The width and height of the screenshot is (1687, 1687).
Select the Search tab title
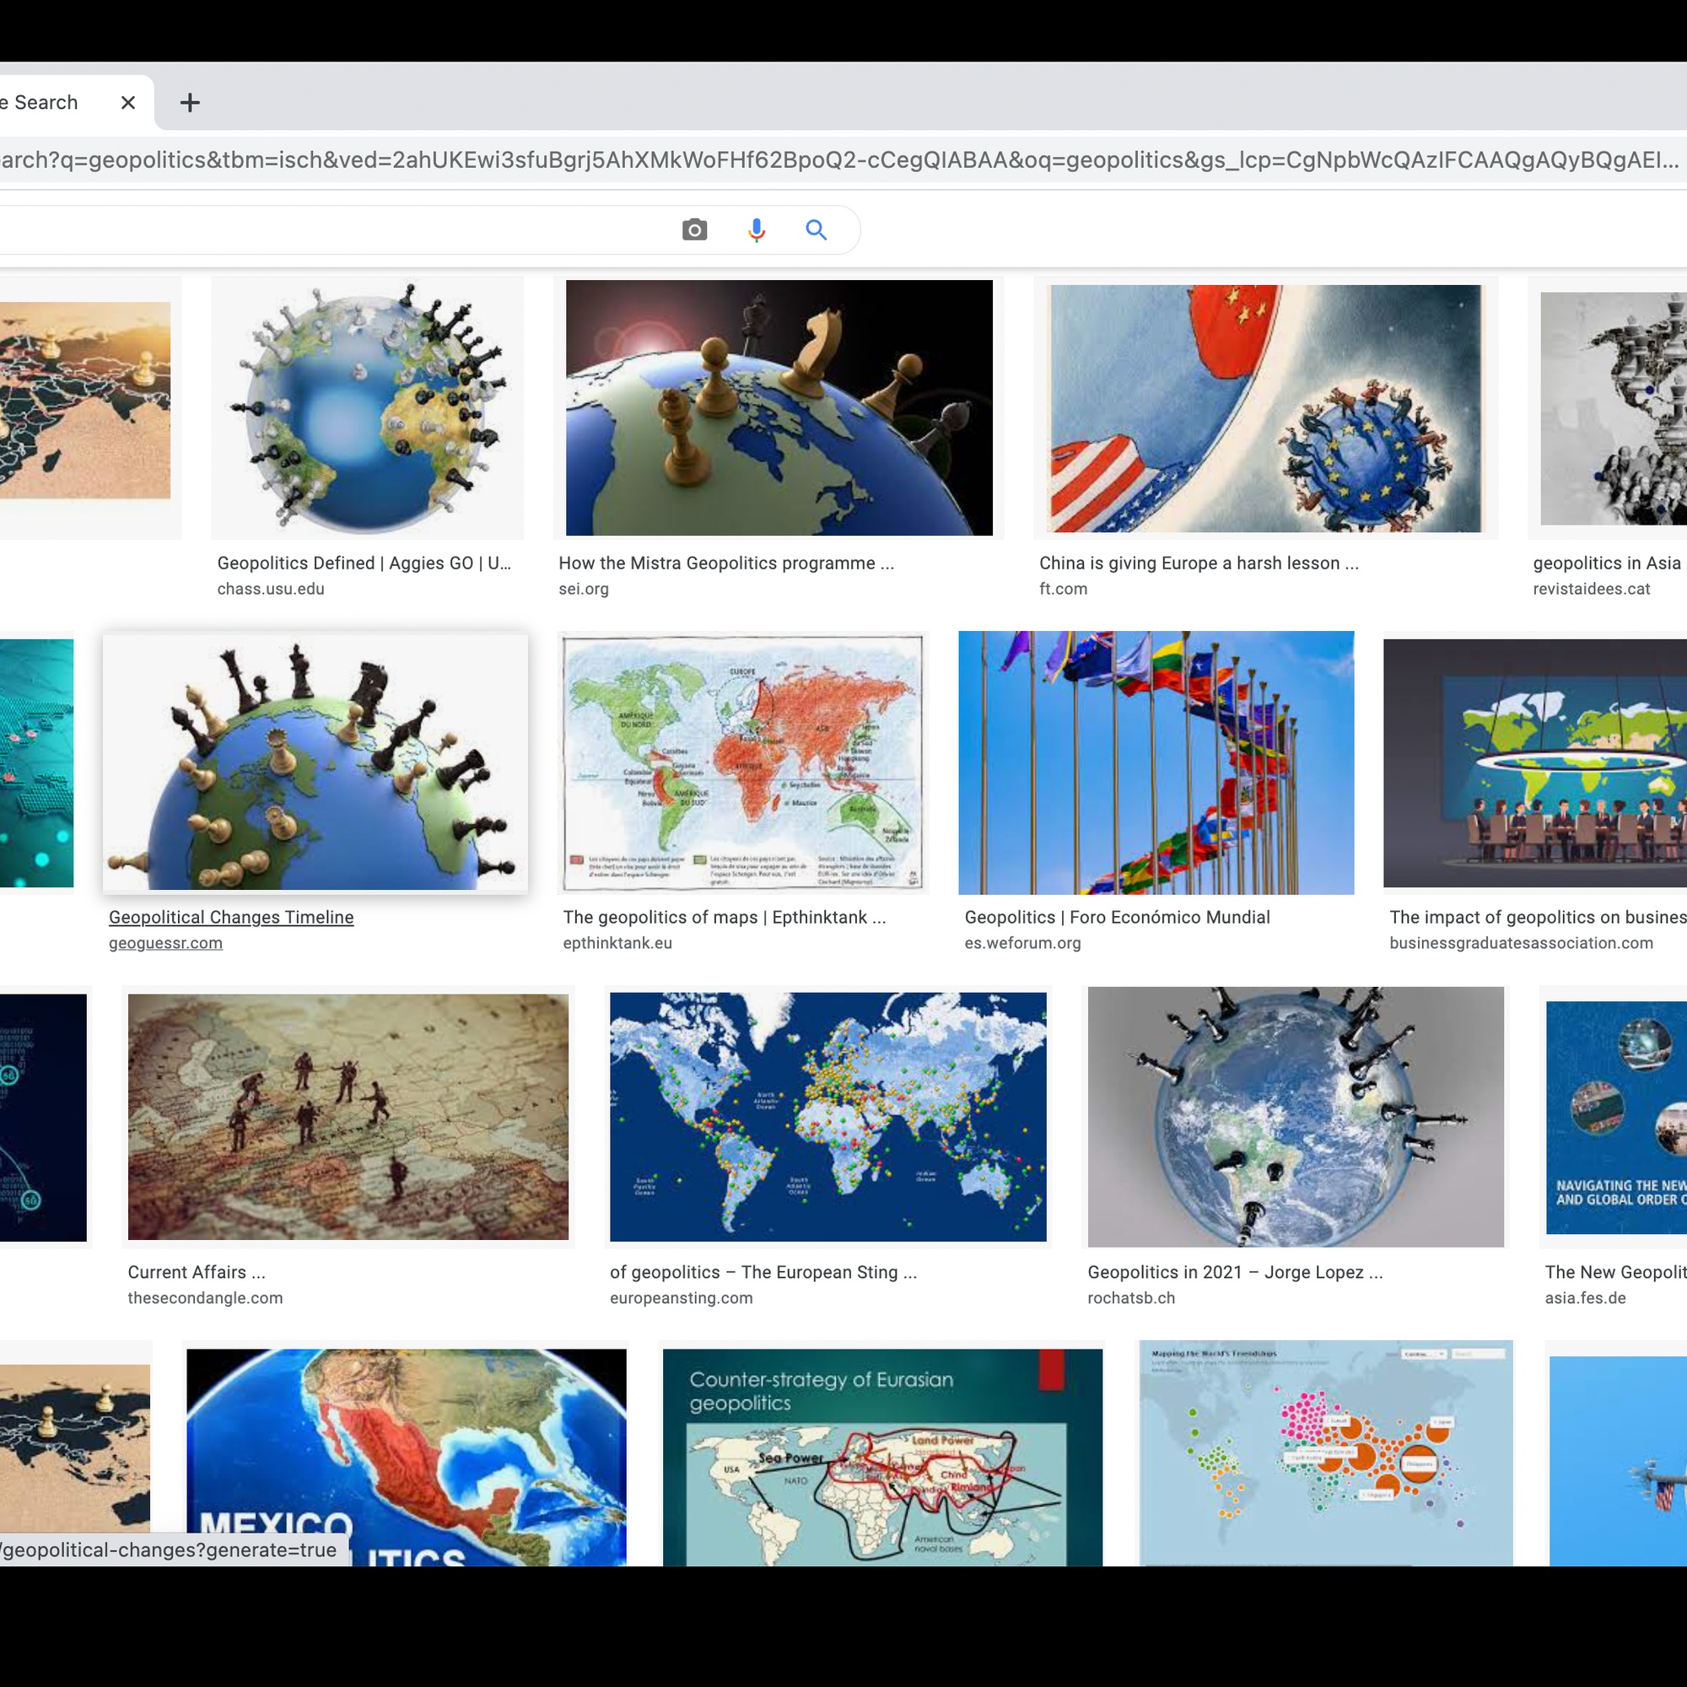pos(40,102)
